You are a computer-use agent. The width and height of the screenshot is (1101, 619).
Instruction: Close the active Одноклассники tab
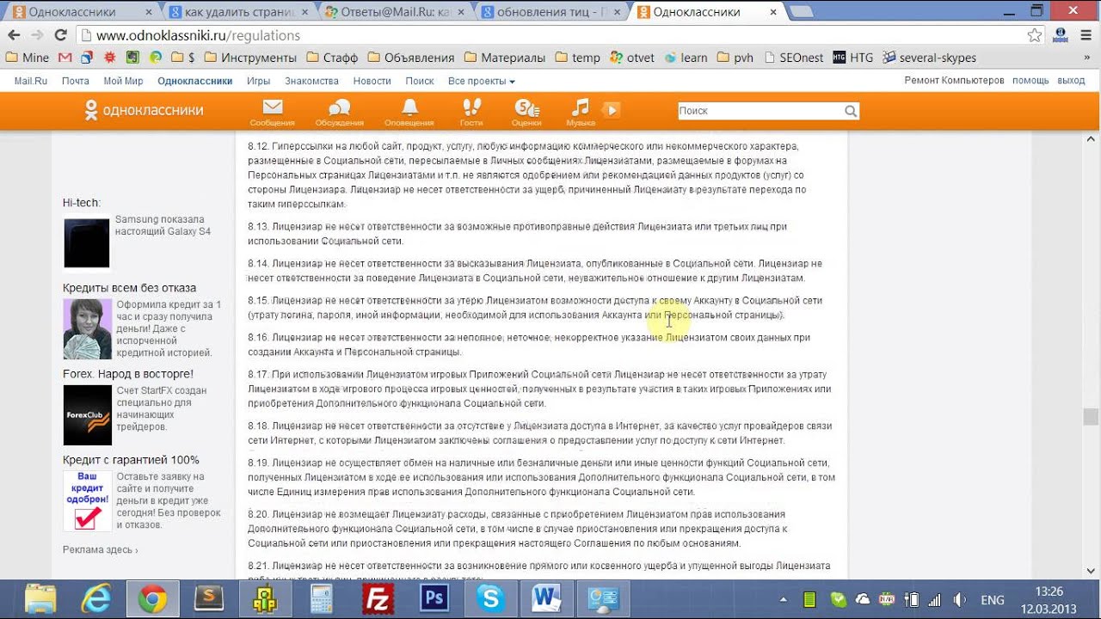[x=773, y=12]
